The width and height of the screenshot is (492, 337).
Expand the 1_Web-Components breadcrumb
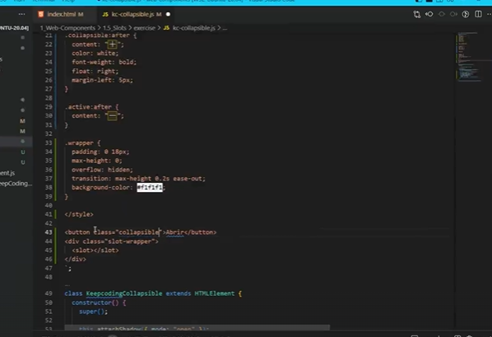click(67, 28)
